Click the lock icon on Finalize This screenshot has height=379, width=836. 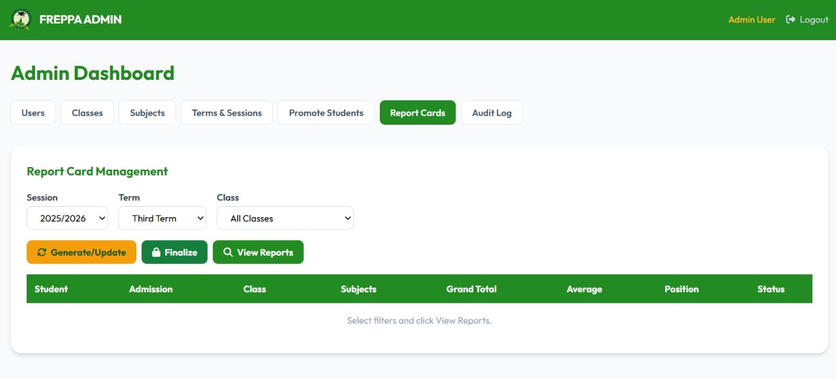click(x=156, y=252)
